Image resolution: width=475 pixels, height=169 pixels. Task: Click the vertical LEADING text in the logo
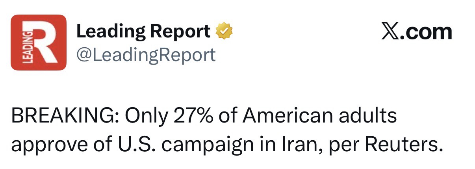click(x=28, y=47)
